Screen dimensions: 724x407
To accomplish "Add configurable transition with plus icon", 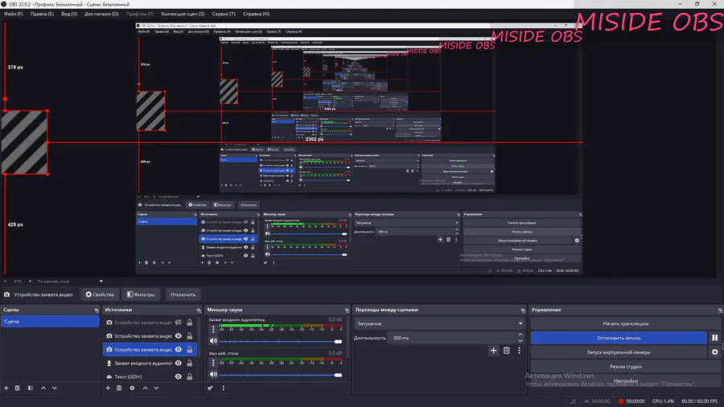I will (x=493, y=351).
